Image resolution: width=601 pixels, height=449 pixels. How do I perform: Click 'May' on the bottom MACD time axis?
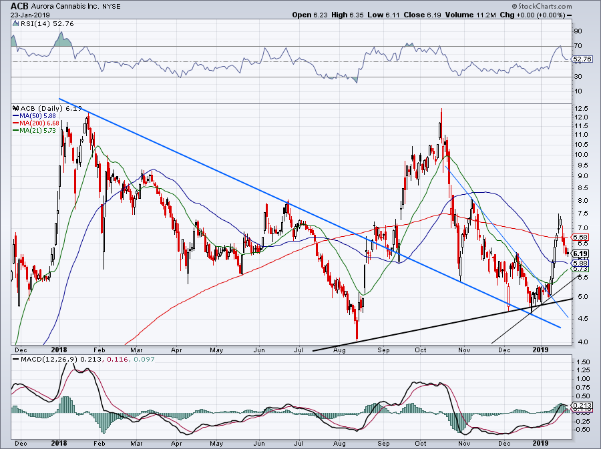(216, 444)
